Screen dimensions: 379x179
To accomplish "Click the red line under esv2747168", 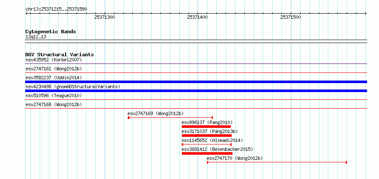I will (x=196, y=108).
